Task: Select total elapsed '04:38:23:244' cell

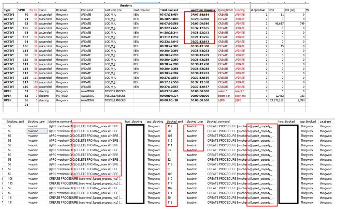Action: (x=169, y=33)
